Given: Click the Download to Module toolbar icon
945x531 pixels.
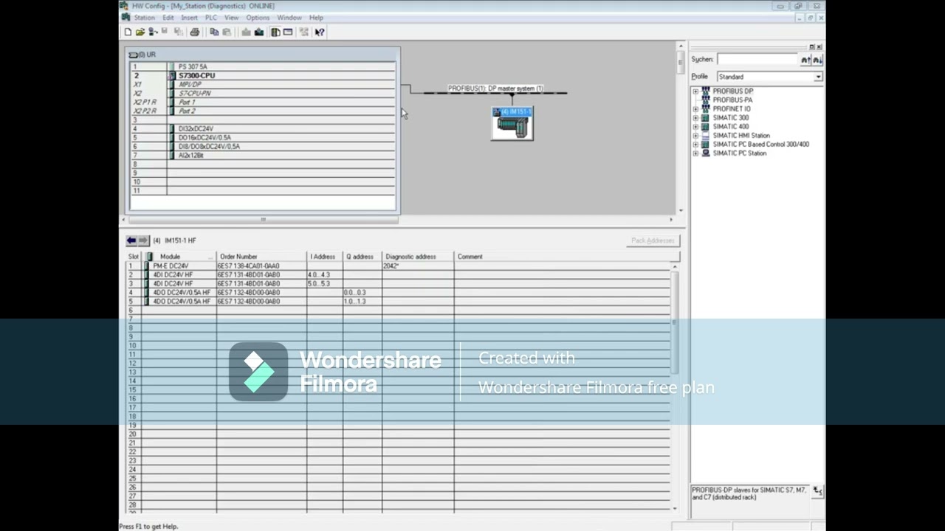Looking at the screenshot, I should (x=247, y=32).
